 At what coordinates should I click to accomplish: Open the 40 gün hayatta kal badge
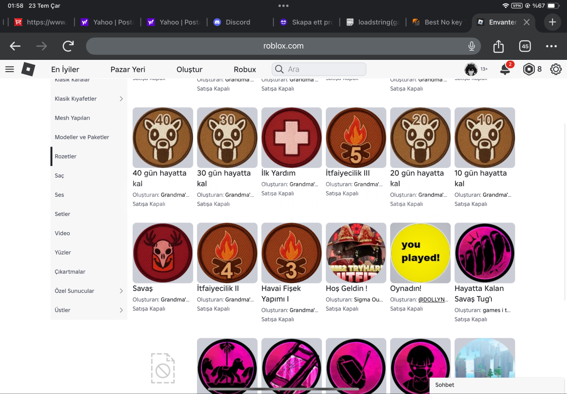point(163,138)
